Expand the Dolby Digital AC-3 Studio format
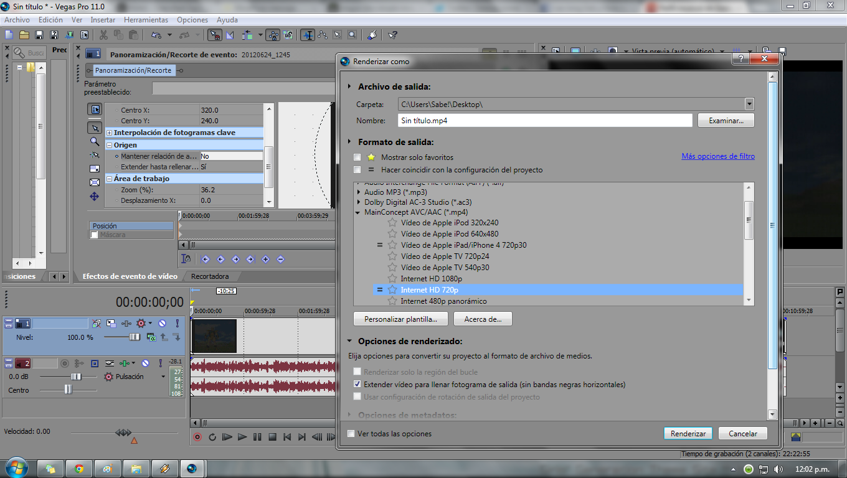Viewport: 847px width, 478px height. (x=359, y=202)
